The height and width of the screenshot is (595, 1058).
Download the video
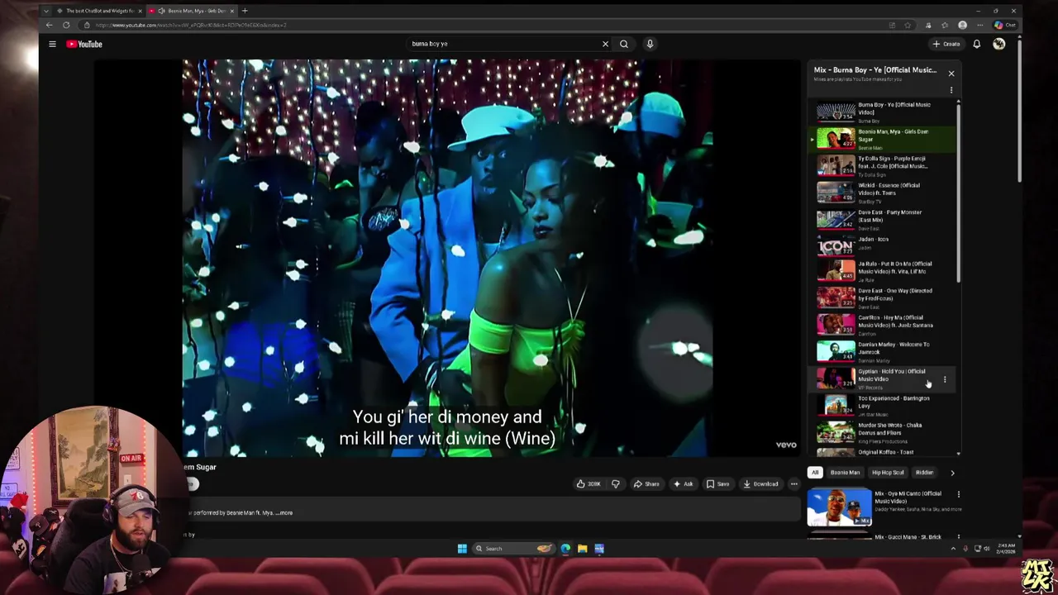click(760, 483)
